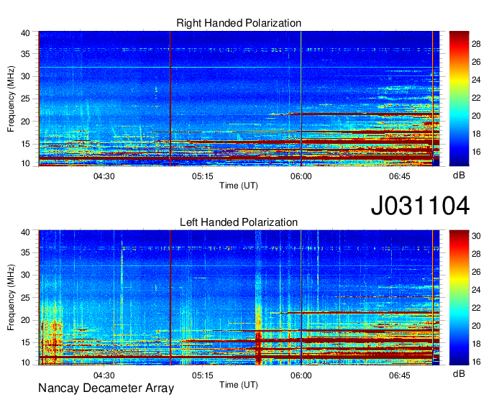Click "dB" unit under right-handed color bar
489x397 pixels.
(x=459, y=175)
